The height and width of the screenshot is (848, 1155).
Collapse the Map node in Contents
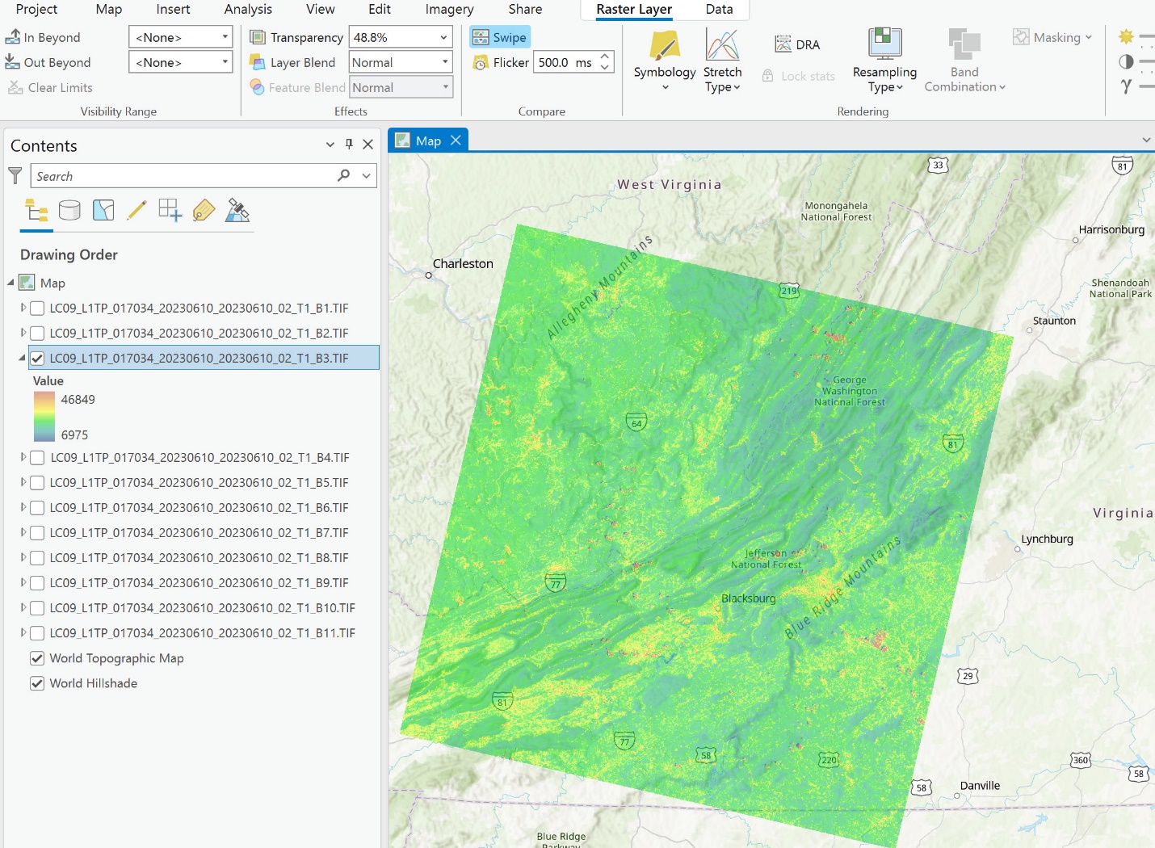pyautogui.click(x=10, y=283)
